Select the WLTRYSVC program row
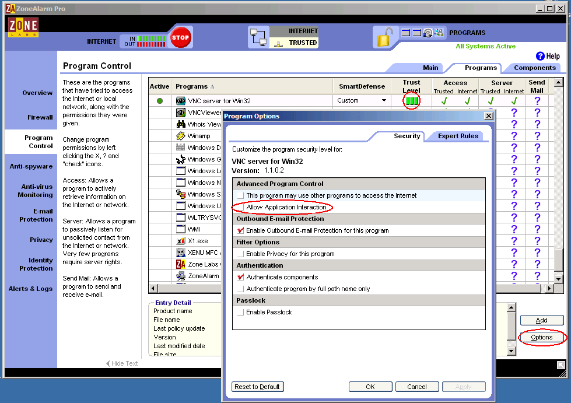The width and height of the screenshot is (571, 403). [185, 218]
